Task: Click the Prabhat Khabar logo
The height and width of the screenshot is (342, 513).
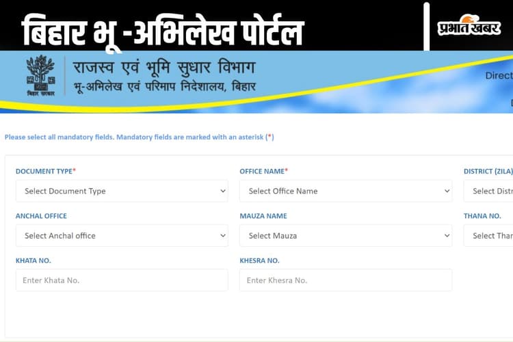Action: pyautogui.click(x=469, y=26)
